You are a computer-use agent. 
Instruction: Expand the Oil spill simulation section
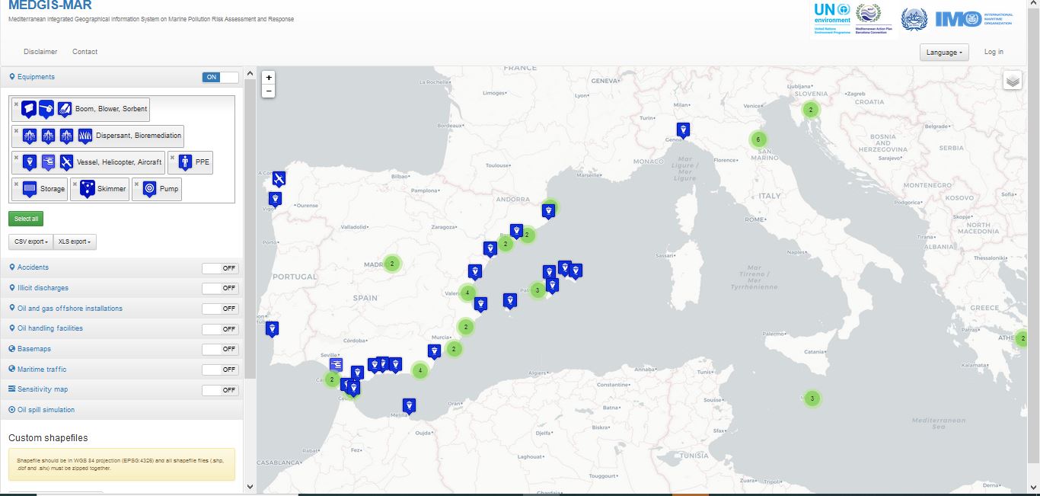click(46, 410)
